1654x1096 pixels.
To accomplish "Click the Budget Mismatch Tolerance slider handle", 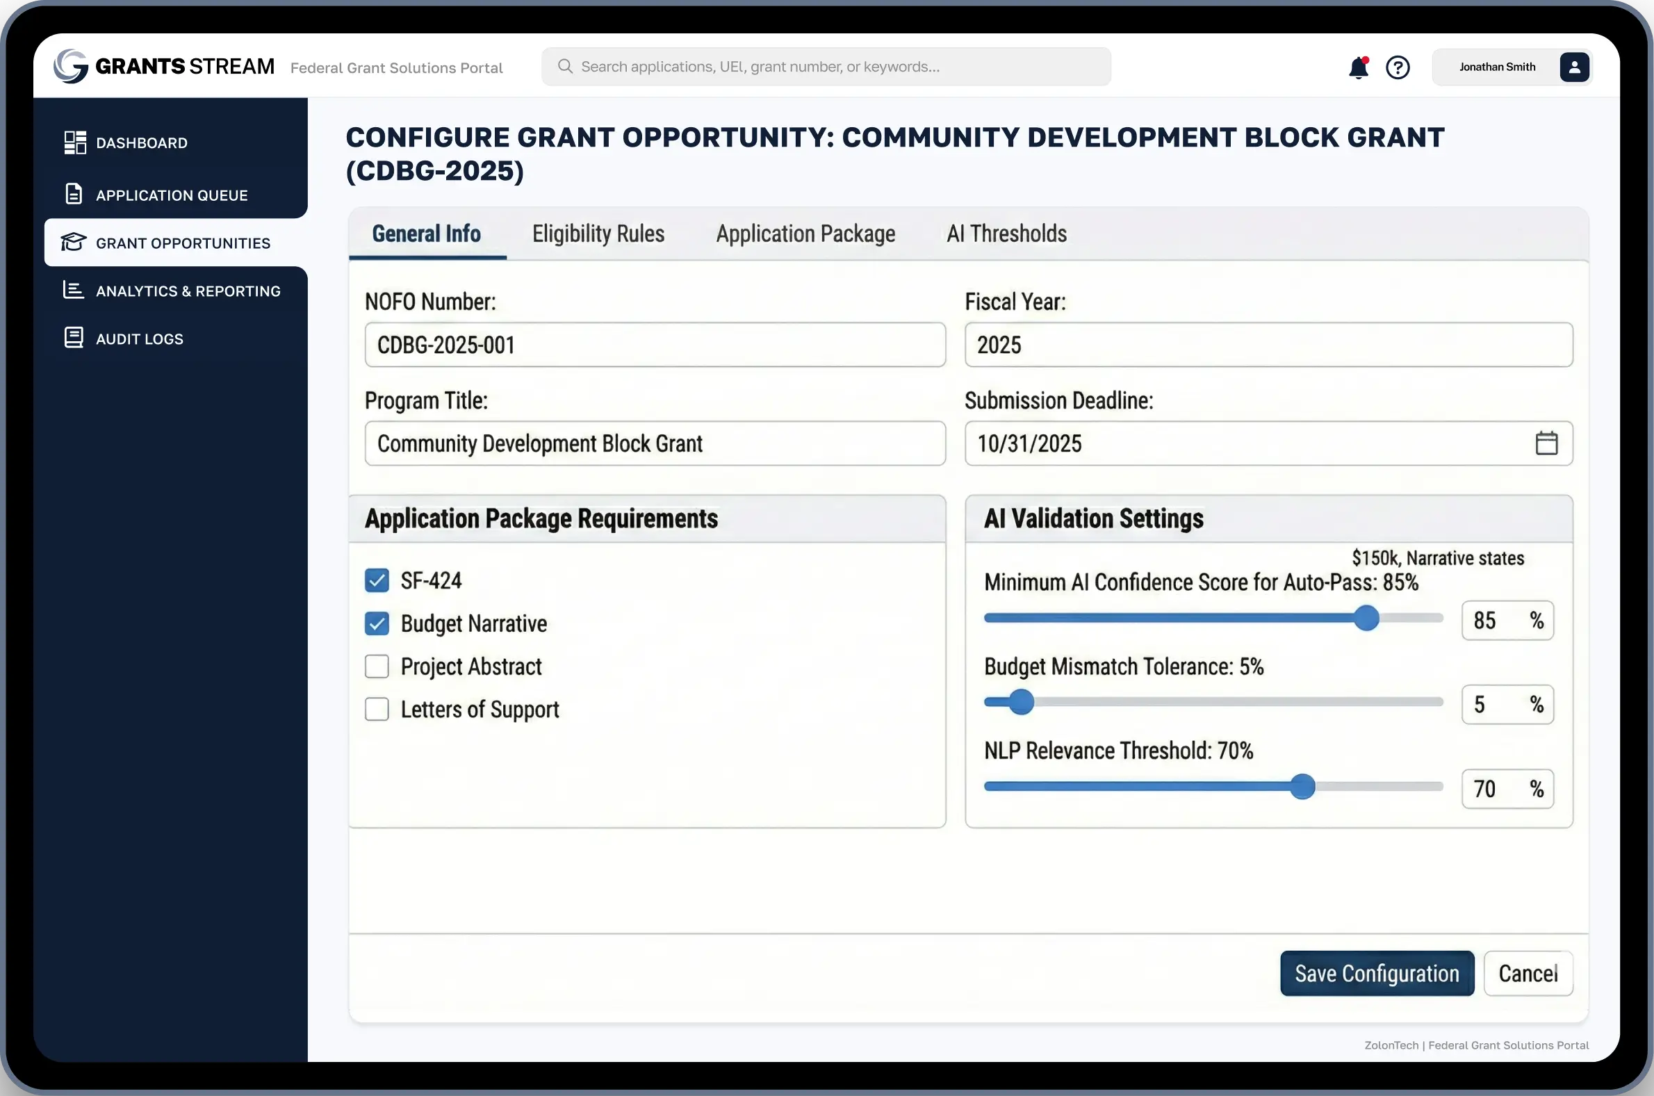I will tap(1021, 702).
